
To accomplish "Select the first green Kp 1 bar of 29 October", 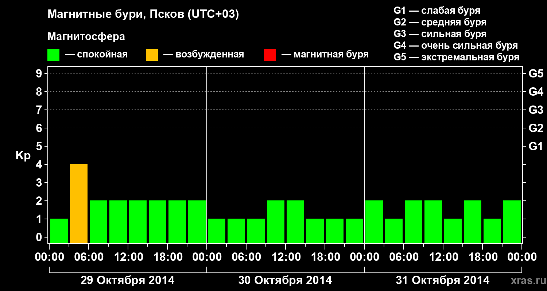I will [59, 231].
